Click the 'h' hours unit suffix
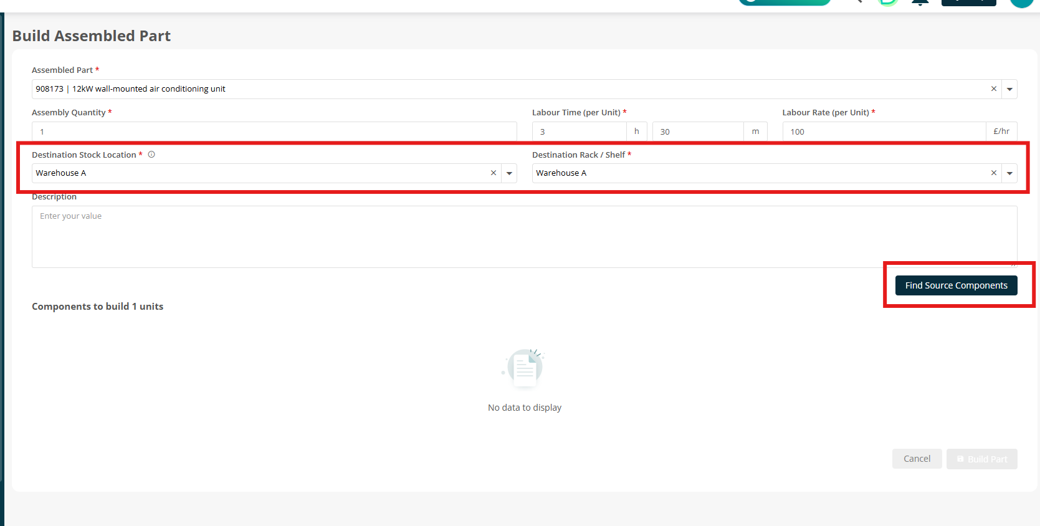1040x526 pixels. (x=636, y=131)
